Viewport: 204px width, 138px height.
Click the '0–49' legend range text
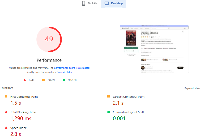tap(32, 80)
